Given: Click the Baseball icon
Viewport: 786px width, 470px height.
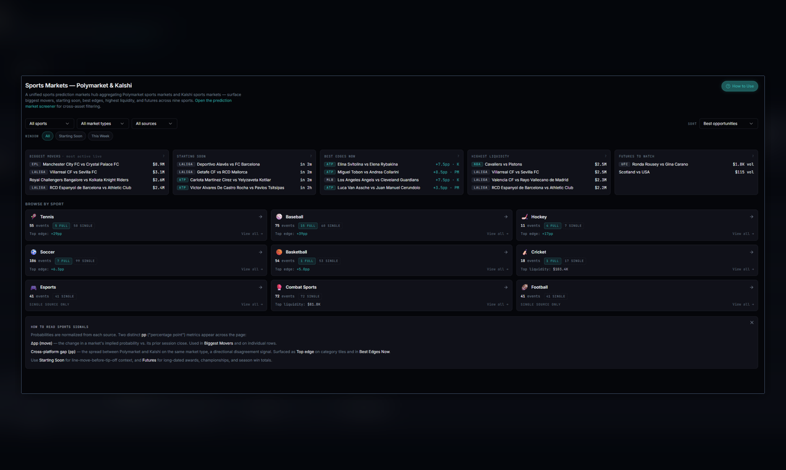Looking at the screenshot, I should click(x=279, y=216).
